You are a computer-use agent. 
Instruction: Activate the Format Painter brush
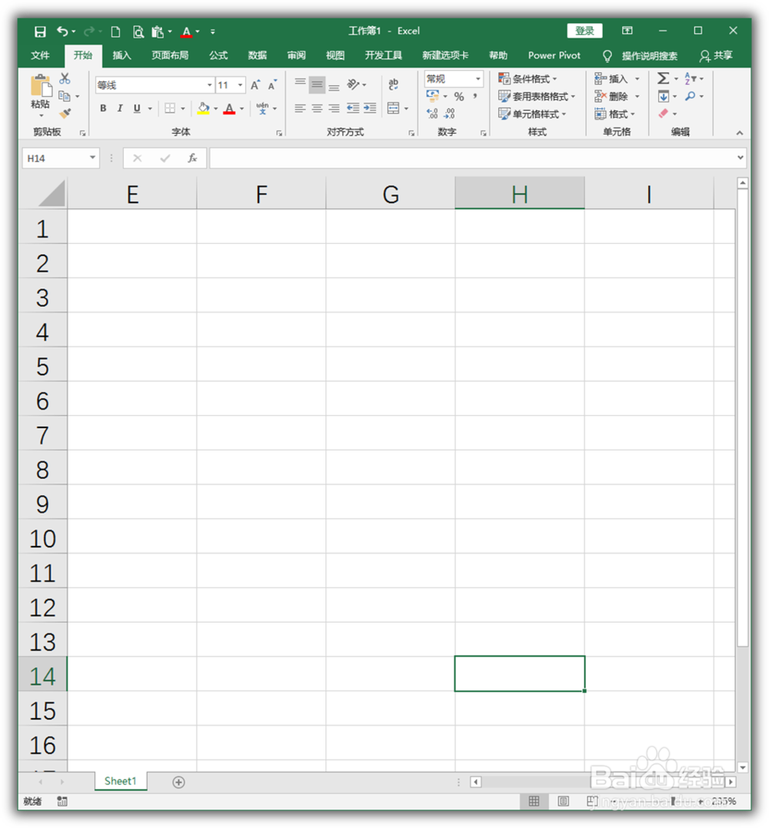coord(65,113)
